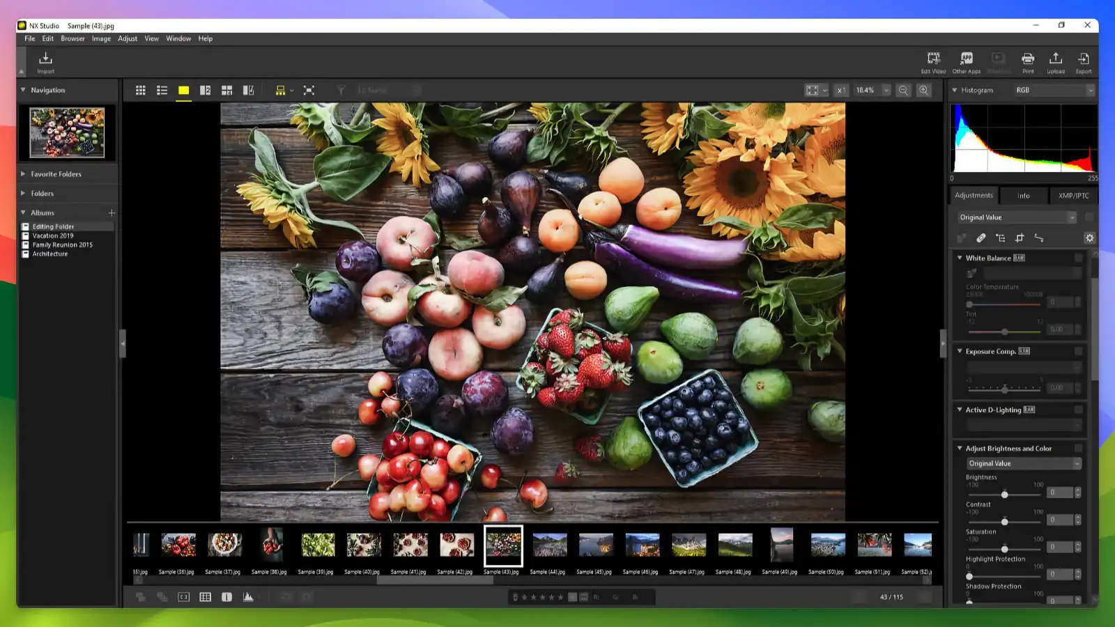Switch to thumbnail grid view

point(140,90)
